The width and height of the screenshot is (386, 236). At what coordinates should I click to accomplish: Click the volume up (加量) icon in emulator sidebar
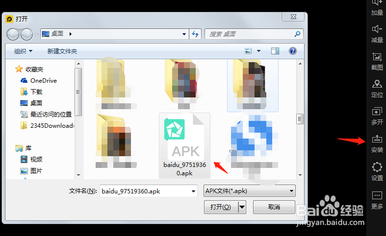coord(377,3)
